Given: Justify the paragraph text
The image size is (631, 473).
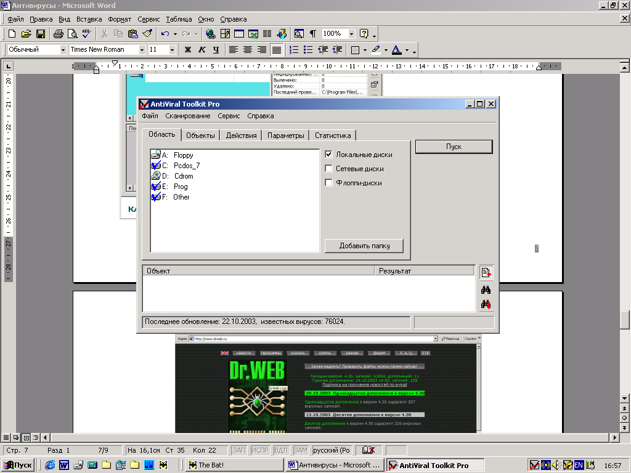Looking at the screenshot, I should pyautogui.click(x=276, y=50).
